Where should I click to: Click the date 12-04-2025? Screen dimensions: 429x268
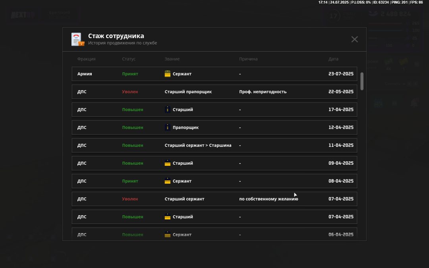(x=341, y=127)
